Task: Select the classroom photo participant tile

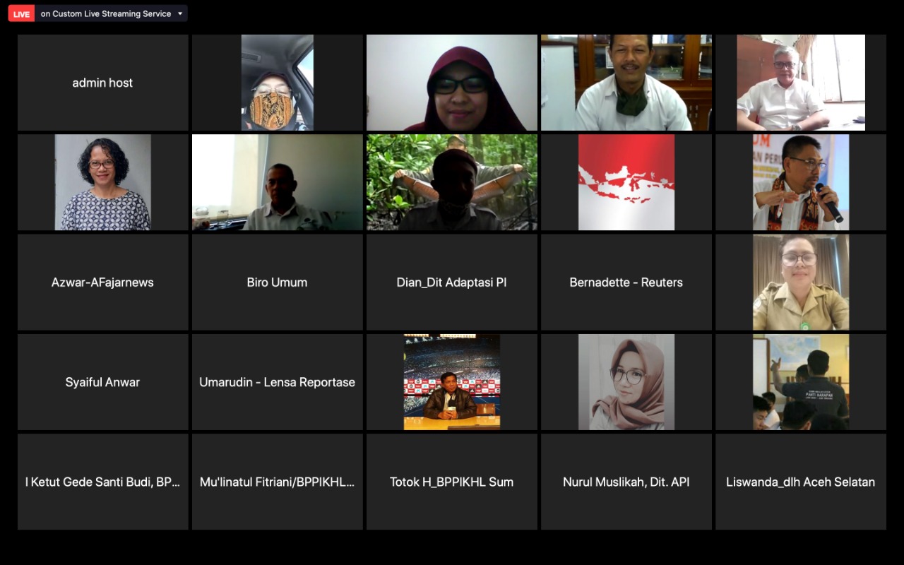Action: coord(800,382)
